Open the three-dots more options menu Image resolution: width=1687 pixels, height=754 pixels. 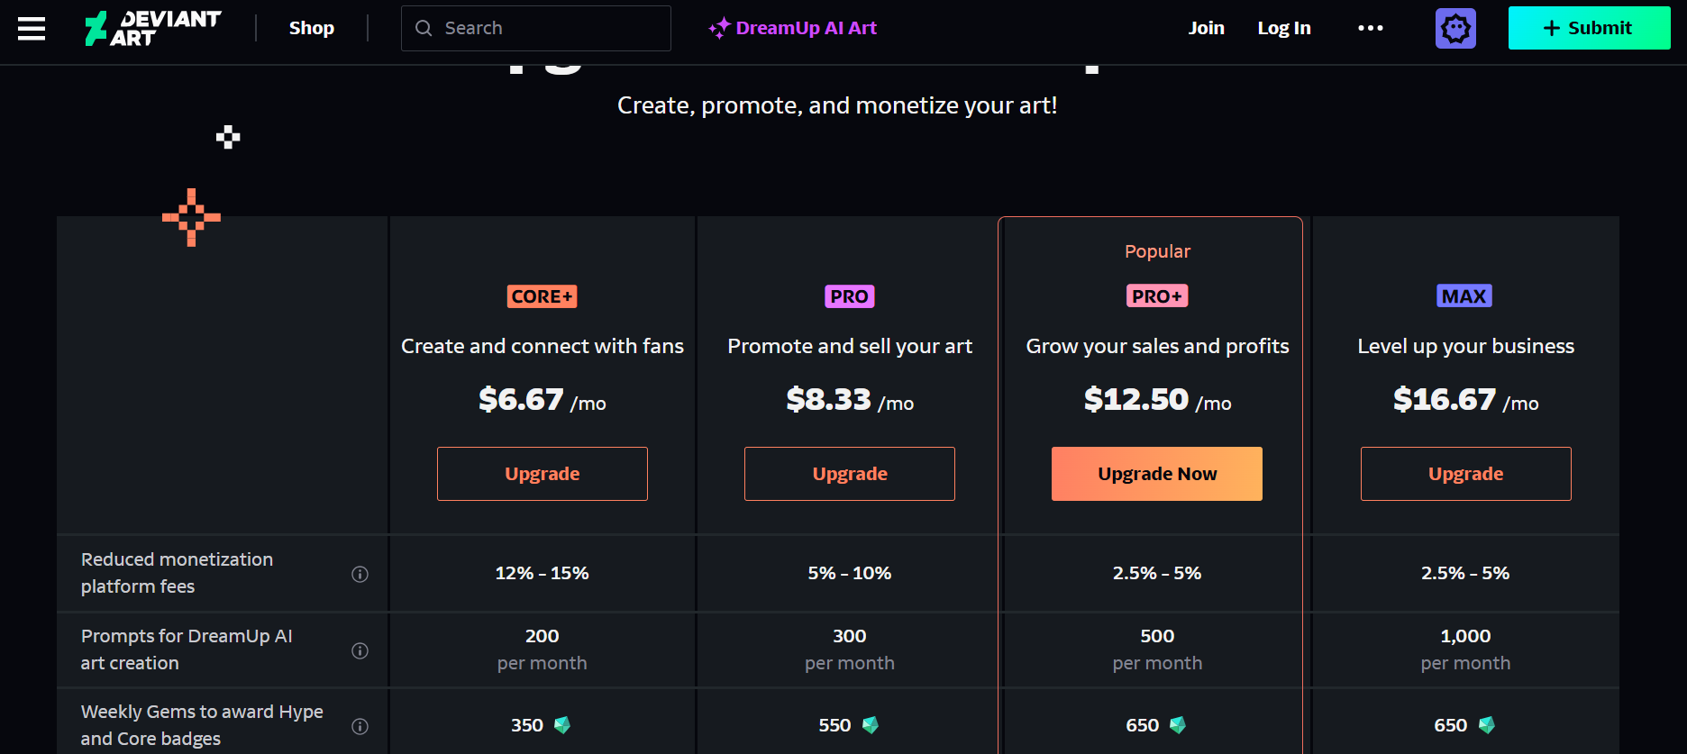(1371, 29)
